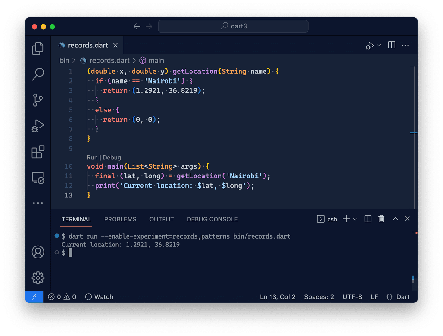This screenshot has width=443, height=336.
Task: Kill the terminal using the trash icon
Action: (x=381, y=219)
